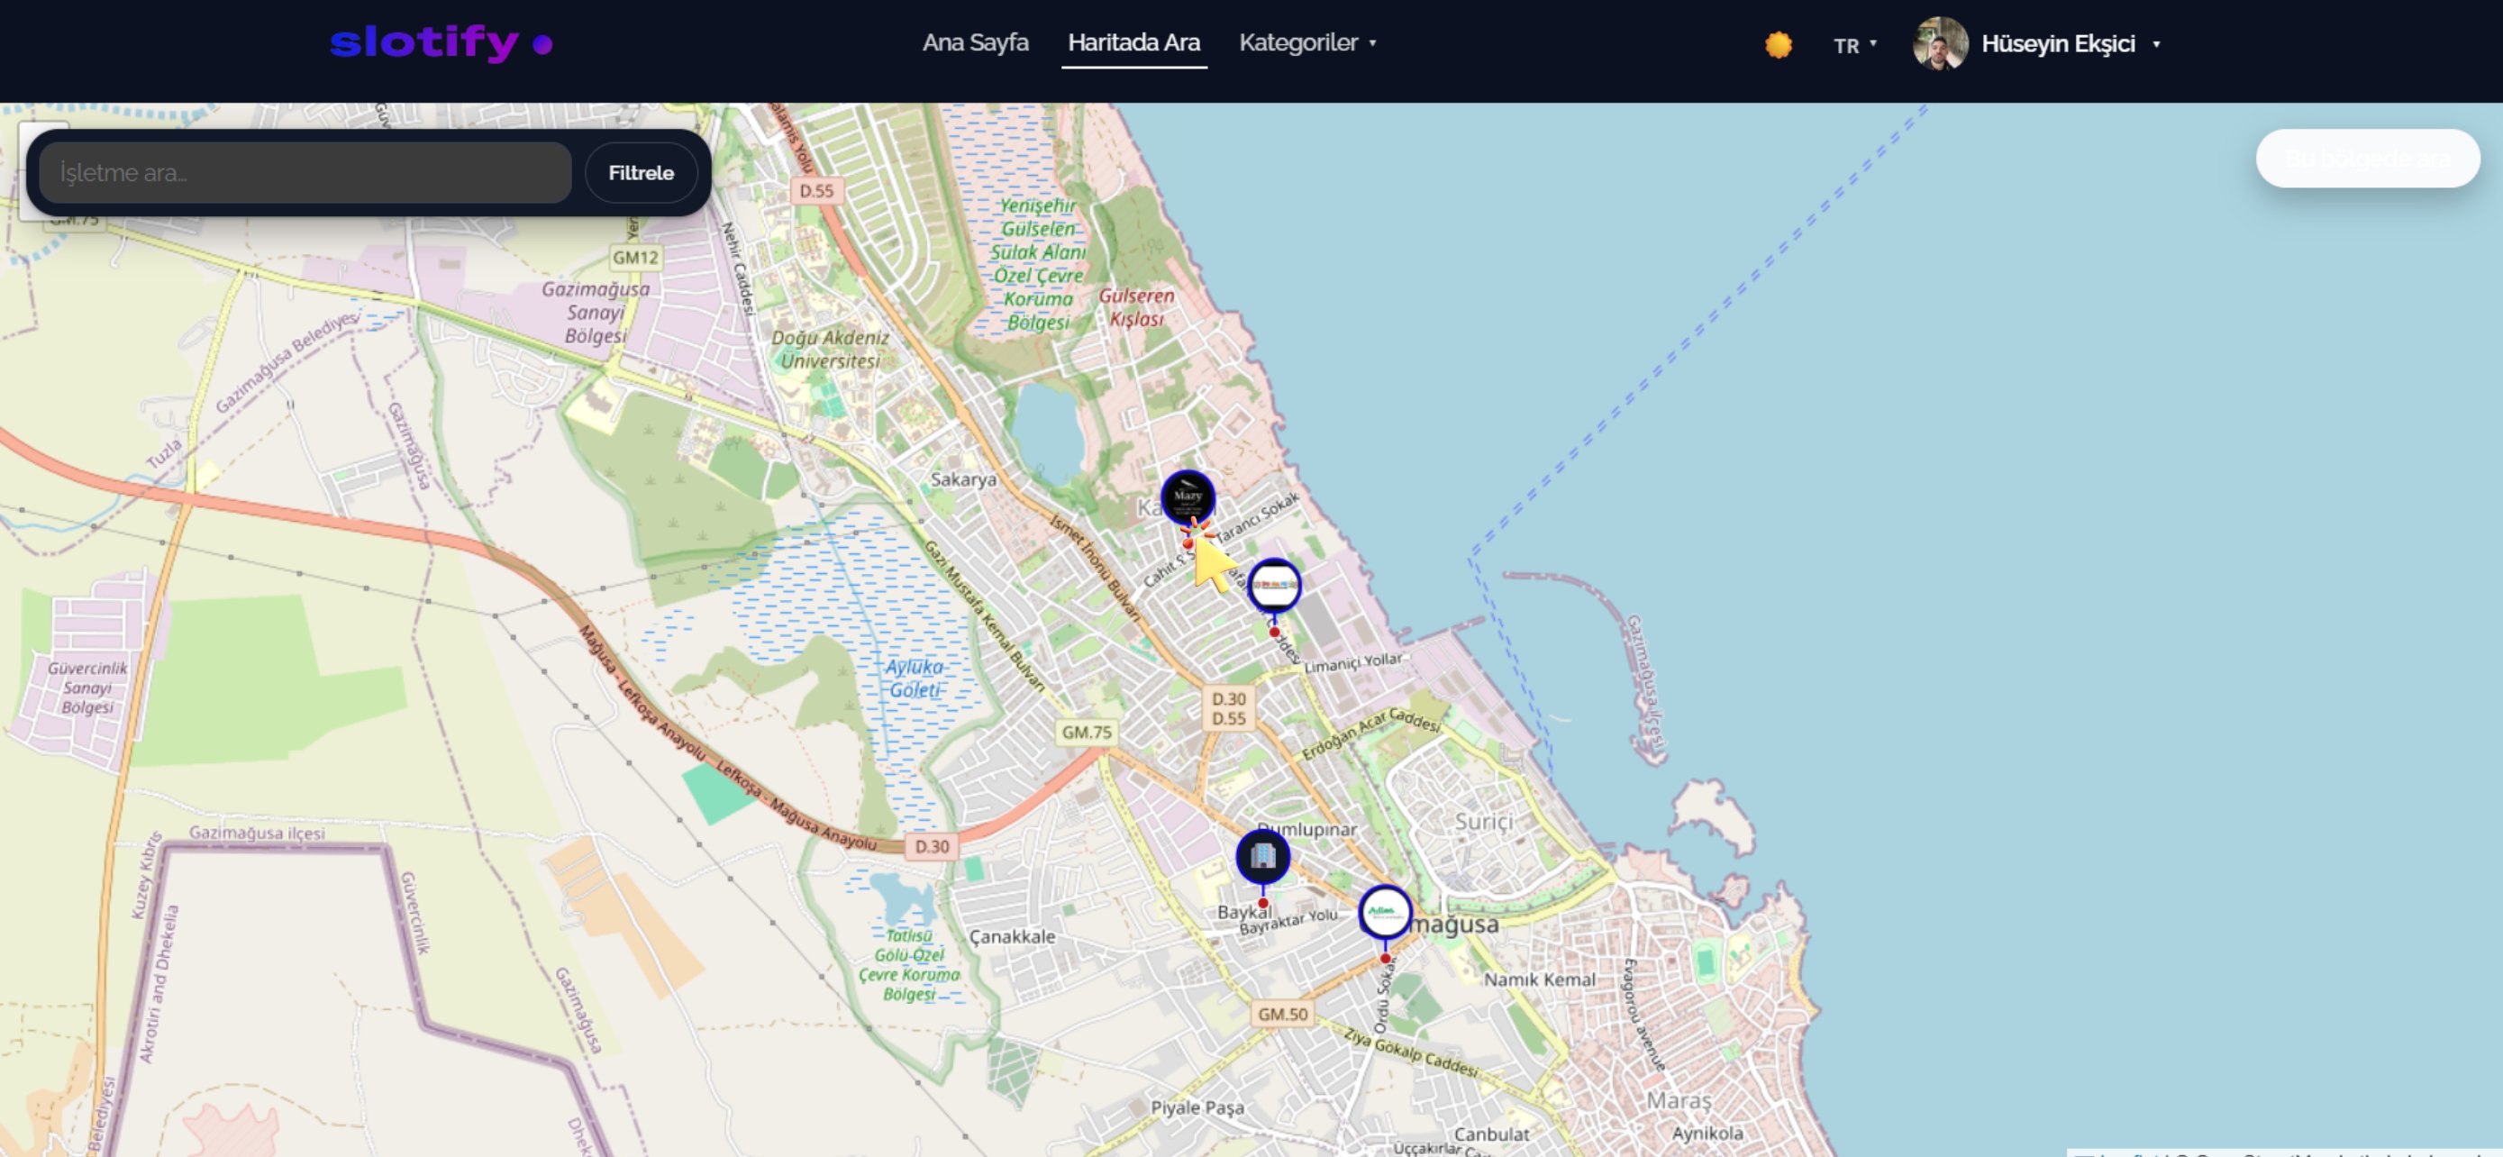The width and height of the screenshot is (2503, 1157).
Task: Toggle the sun light/dark theme icon
Action: click(x=1779, y=45)
